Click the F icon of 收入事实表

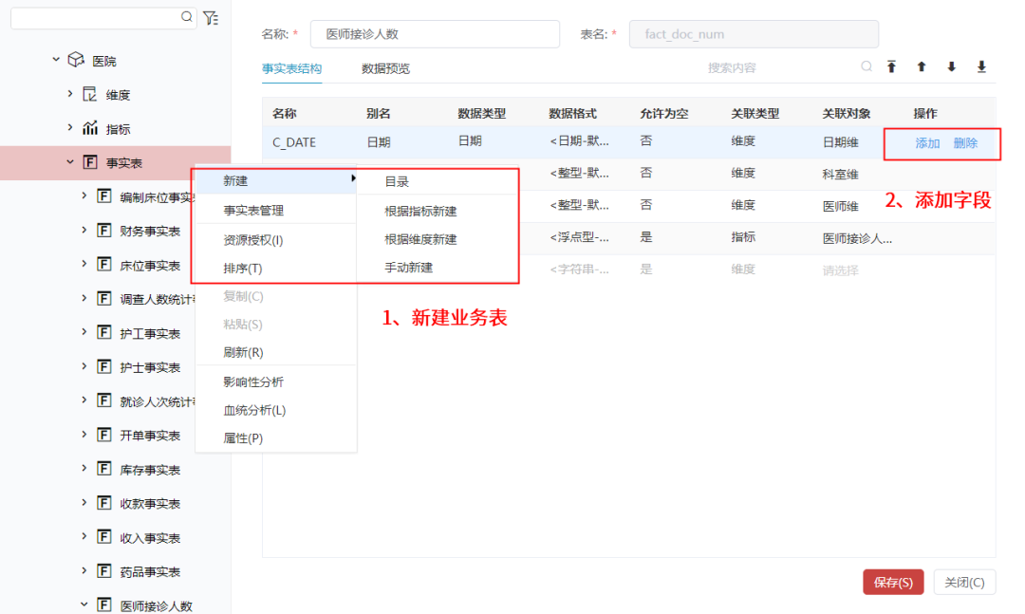click(104, 537)
